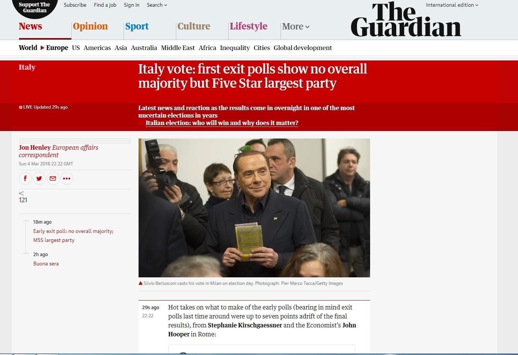The image size is (518, 355).
Task: Click the share count icon above 121
Action: tap(21, 193)
